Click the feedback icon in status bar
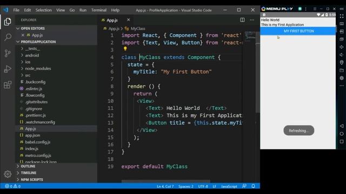 tap(244, 186)
